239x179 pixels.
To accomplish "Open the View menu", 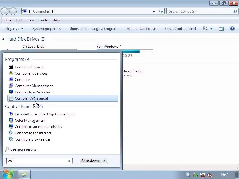I will pyautogui.click(x=30, y=20).
